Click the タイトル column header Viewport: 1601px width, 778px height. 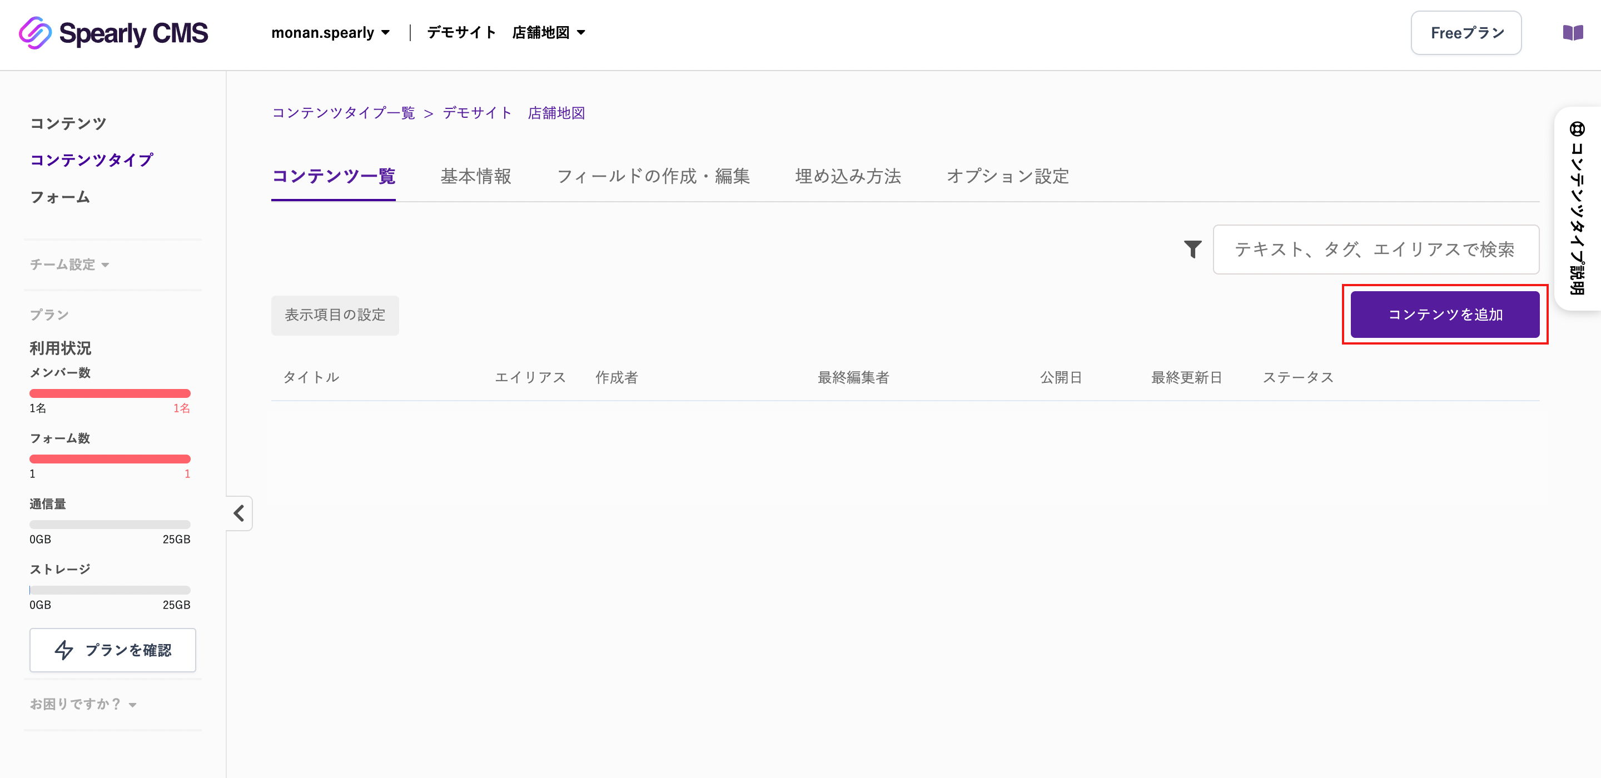pyautogui.click(x=311, y=377)
